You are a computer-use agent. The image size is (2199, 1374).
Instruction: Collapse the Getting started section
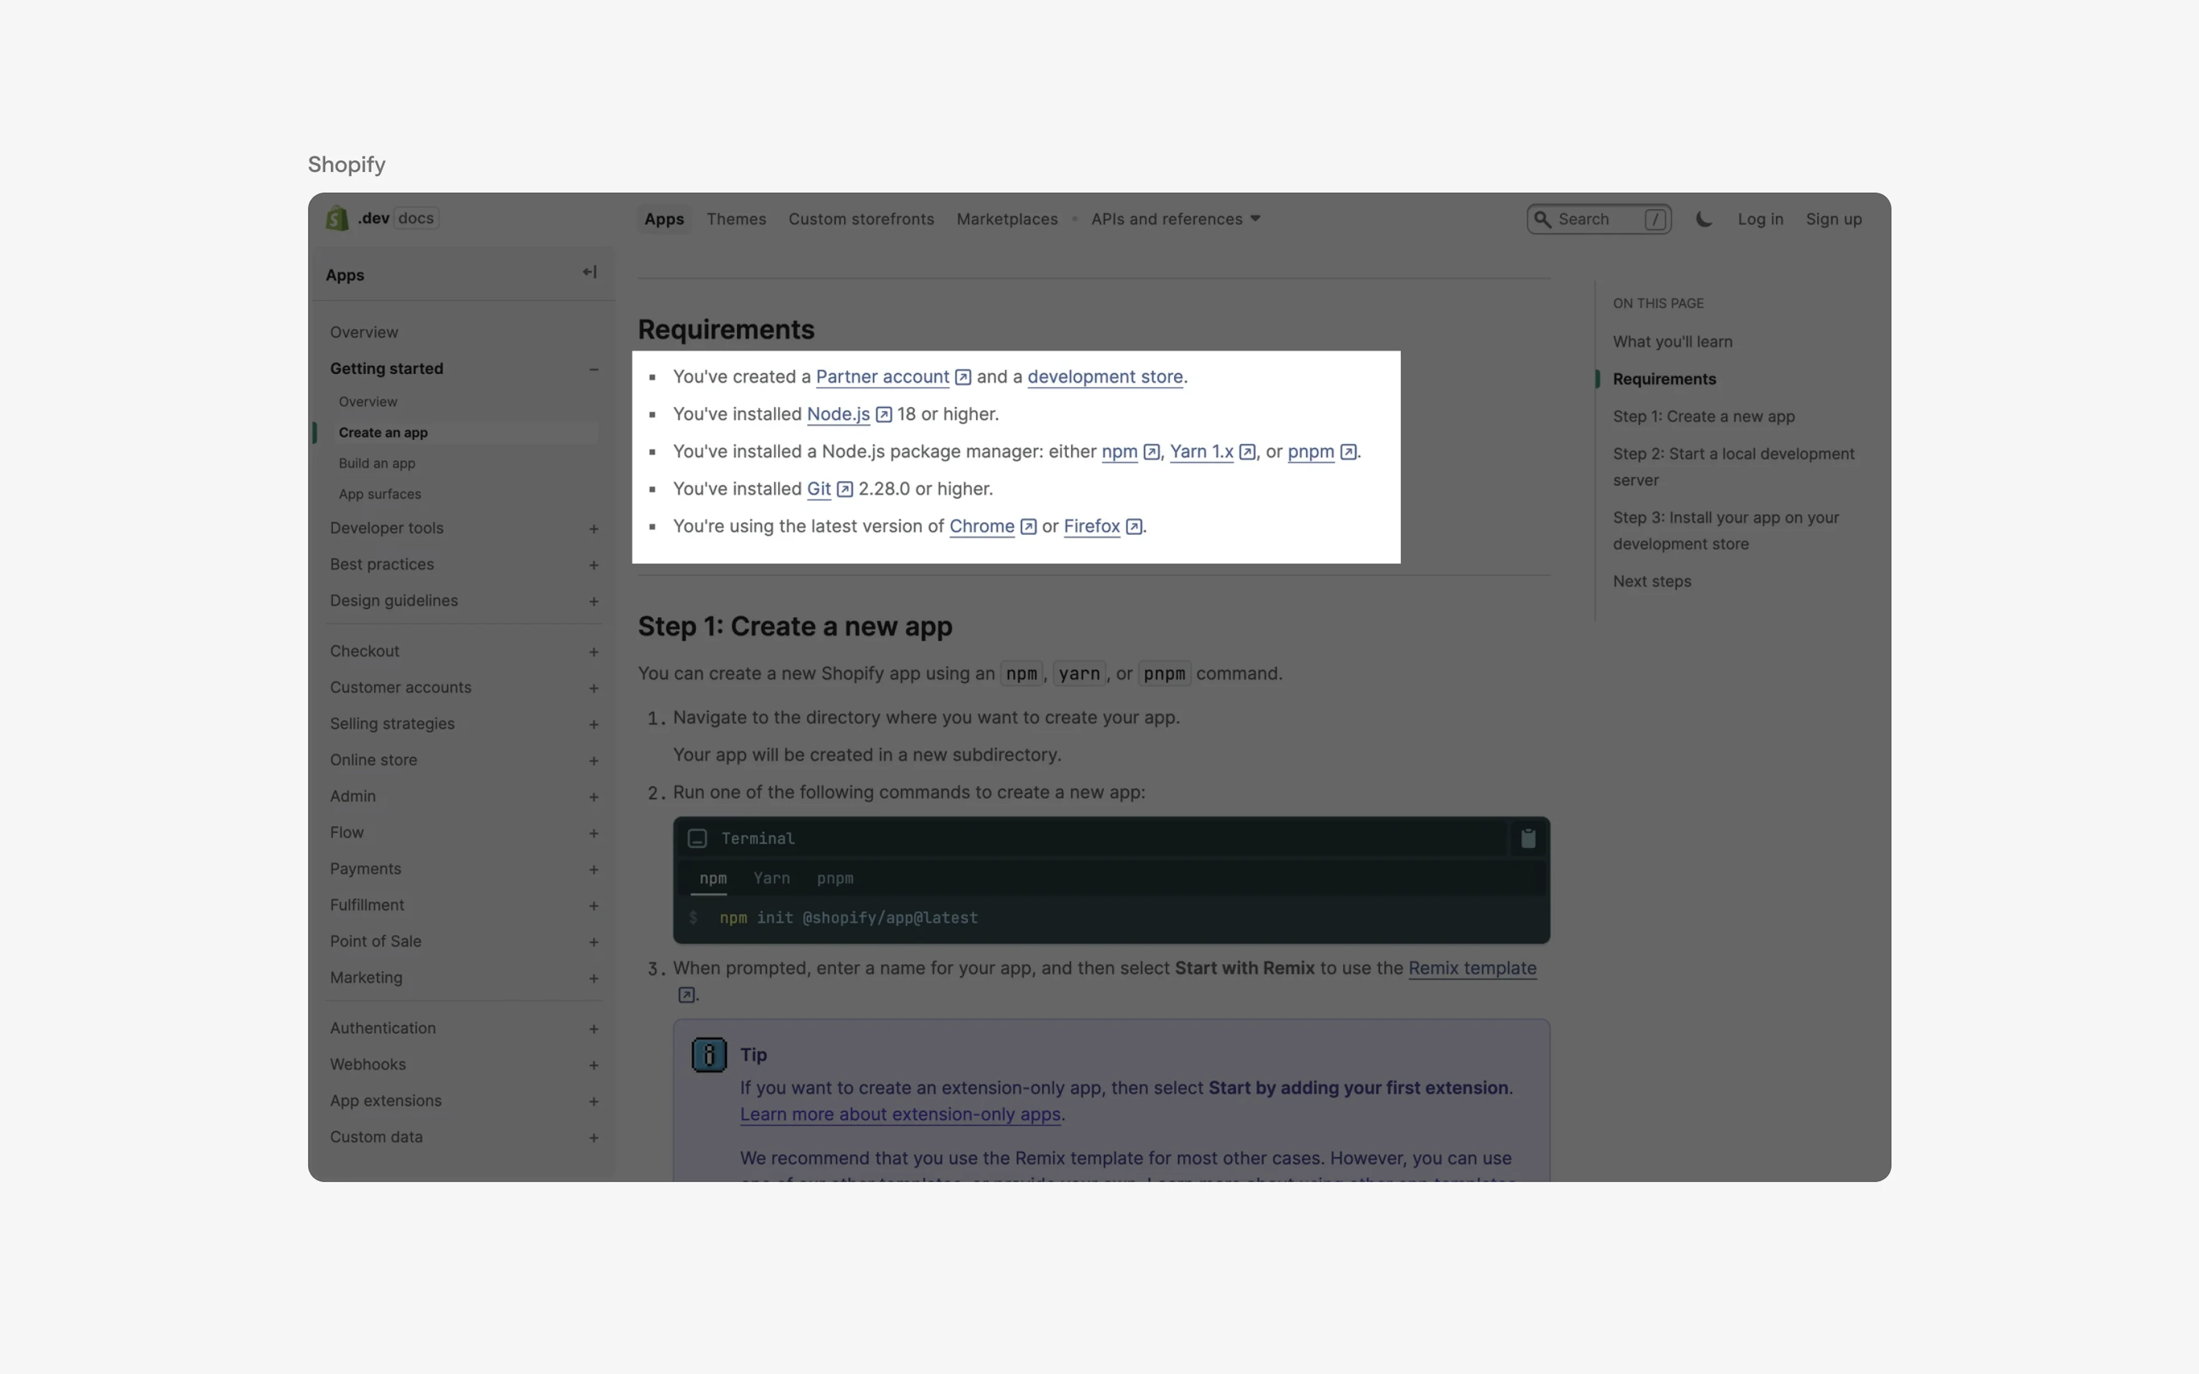point(593,368)
